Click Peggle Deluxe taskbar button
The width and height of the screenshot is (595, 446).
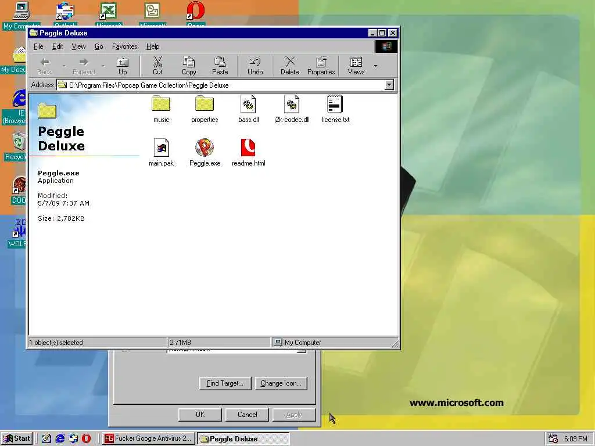point(243,438)
